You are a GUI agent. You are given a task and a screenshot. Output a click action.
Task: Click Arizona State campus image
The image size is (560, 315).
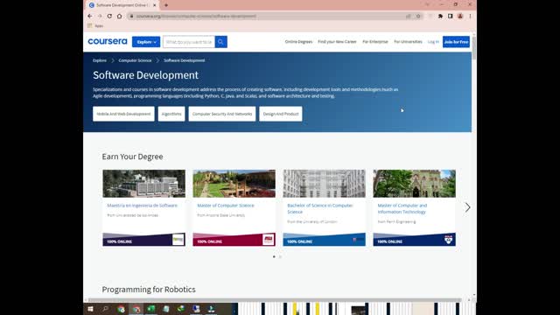(234, 184)
